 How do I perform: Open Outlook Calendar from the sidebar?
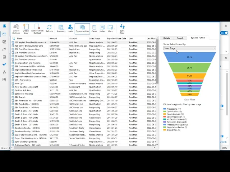4,42
